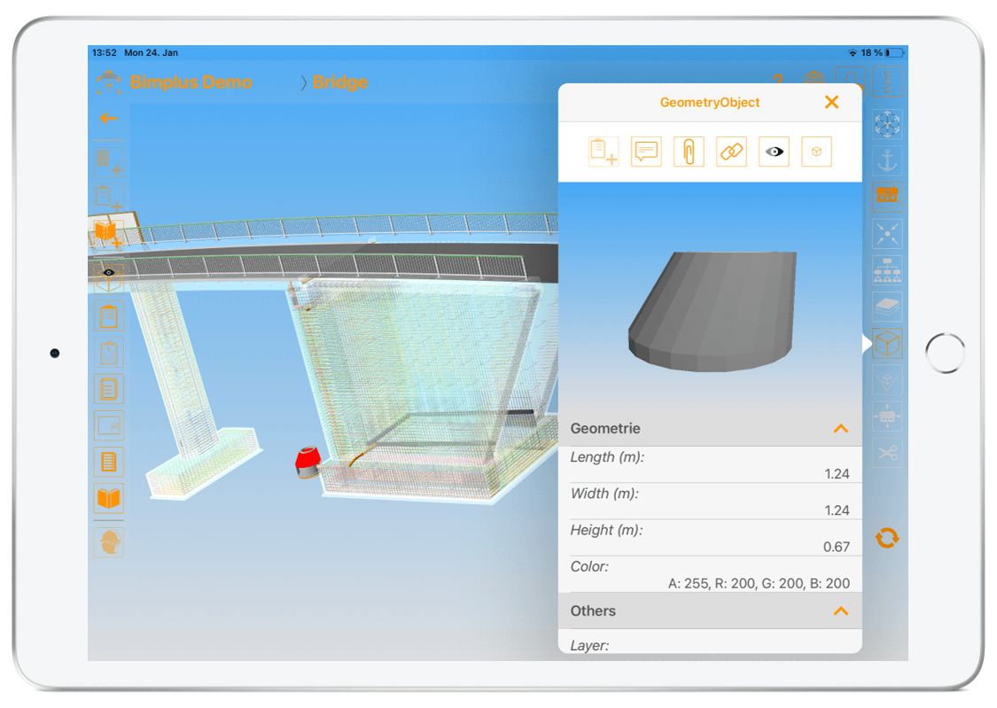
Task: Open the stacked layers icon
Action: click(887, 307)
